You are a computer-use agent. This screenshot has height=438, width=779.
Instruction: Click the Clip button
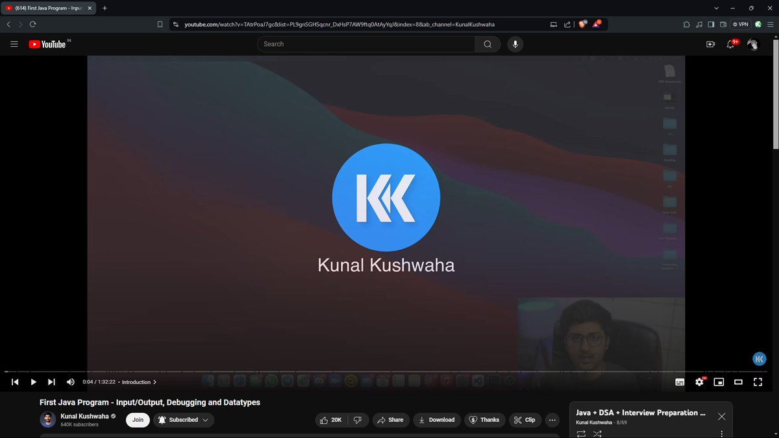point(525,420)
